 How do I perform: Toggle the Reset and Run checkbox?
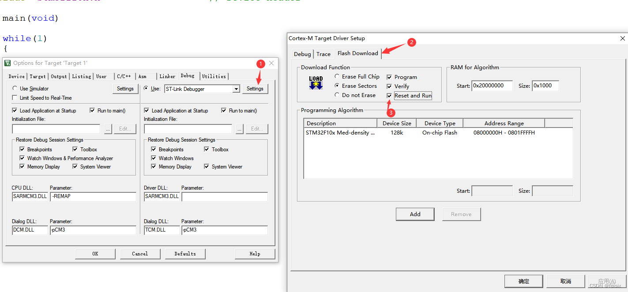pos(389,96)
